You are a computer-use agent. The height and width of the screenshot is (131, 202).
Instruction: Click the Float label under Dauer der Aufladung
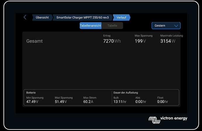pos(160,98)
